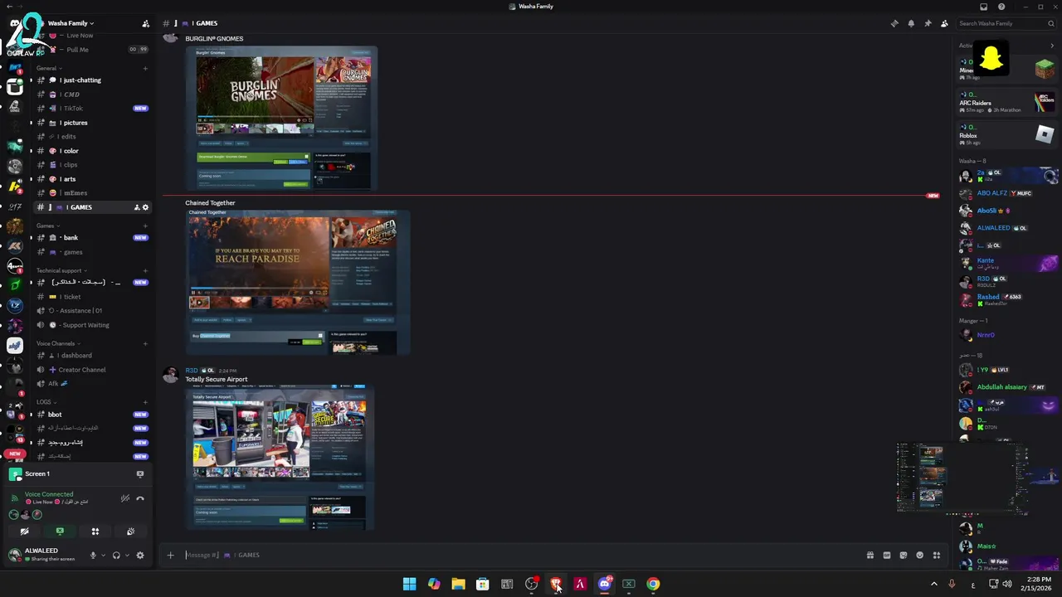Screen dimensions: 1062x597
Task: Add channel to General category plus icon
Action: [145, 68]
